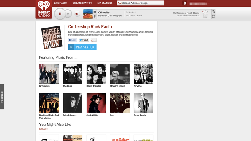Click the iHeartRadio logo
Image resolution: width=251 pixels, height=141 pixels.
point(44,9)
